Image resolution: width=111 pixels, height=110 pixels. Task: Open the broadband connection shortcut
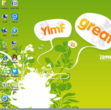(x=15, y=45)
